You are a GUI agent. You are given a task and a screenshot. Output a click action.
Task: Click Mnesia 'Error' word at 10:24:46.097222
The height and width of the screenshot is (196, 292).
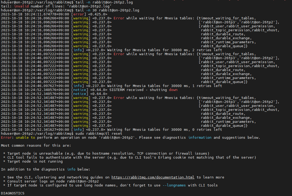coord(119,54)
